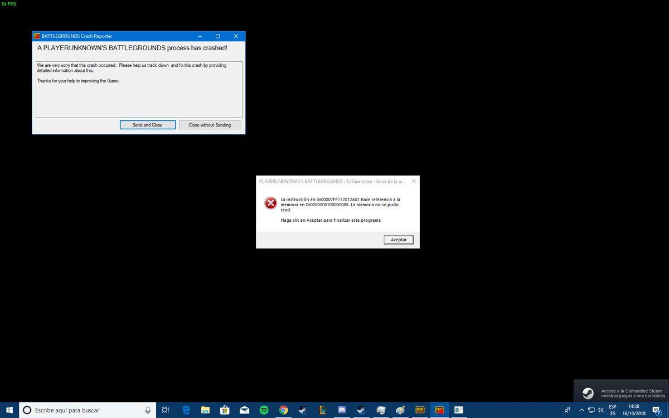
Task: Close the BATTLEGROUNDS Crash Reporter window
Action: pyautogui.click(x=236, y=36)
